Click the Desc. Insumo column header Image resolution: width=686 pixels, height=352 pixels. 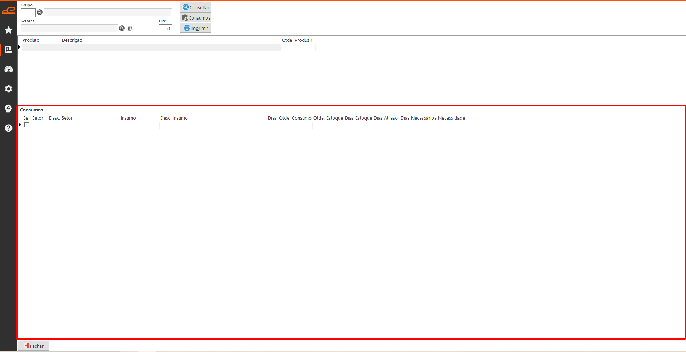[174, 118]
